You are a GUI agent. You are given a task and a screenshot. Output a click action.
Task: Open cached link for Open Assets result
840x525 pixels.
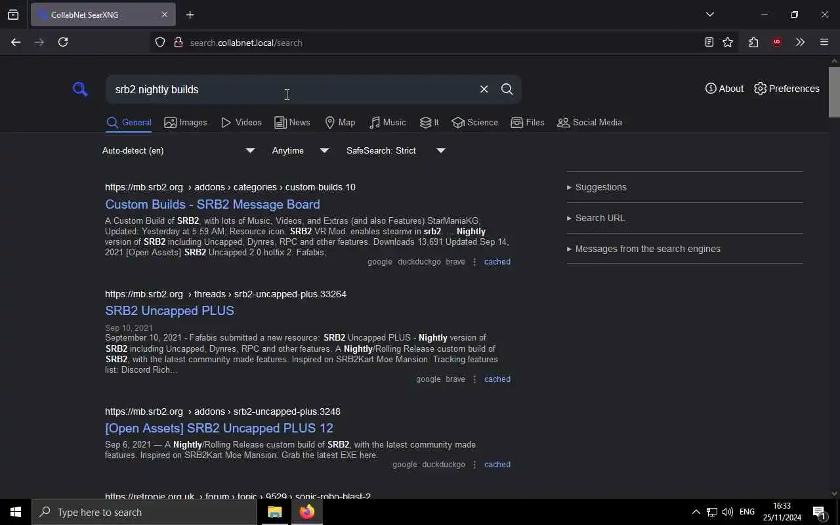coord(497,465)
